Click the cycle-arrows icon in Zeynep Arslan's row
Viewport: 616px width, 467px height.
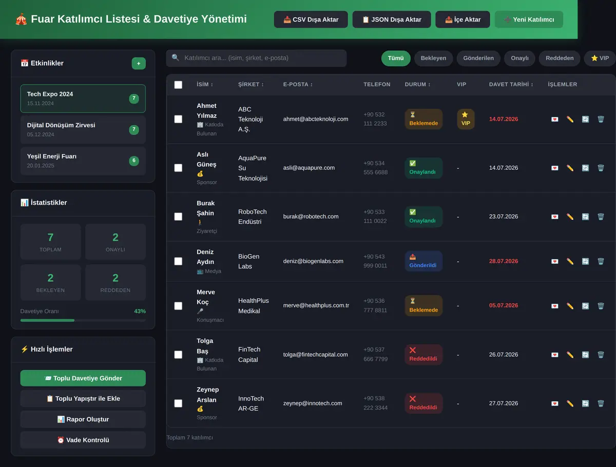[x=585, y=403]
